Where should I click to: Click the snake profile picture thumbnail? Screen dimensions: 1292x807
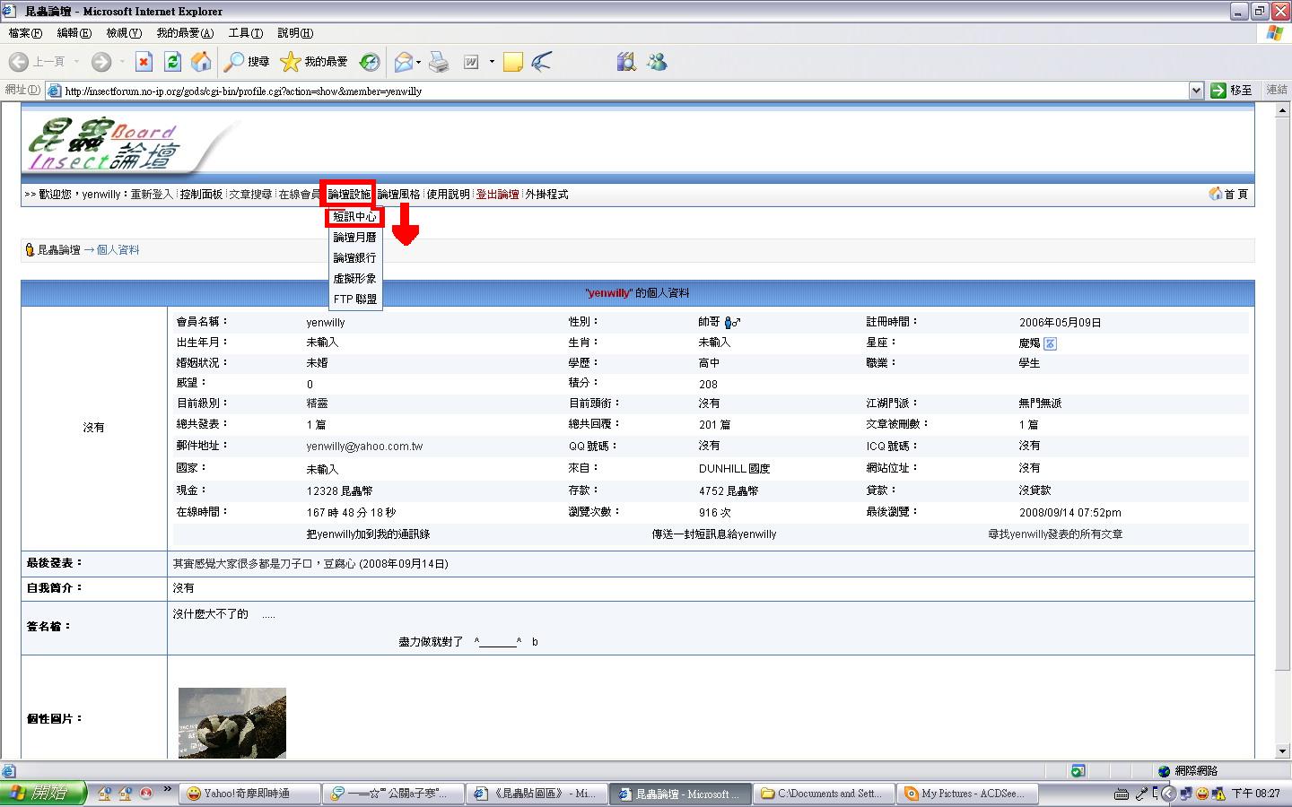231,723
